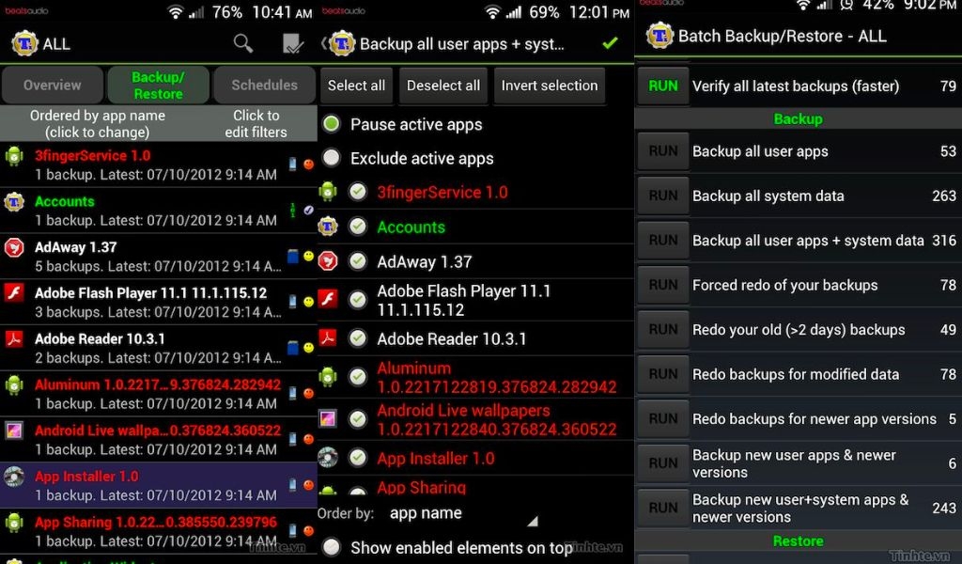
Task: Tap the Titanium Backup logo beside ALL
Action: [x=24, y=43]
